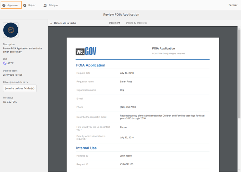Click the Détails de la tâche heading
241x172 pixels.
65,23
